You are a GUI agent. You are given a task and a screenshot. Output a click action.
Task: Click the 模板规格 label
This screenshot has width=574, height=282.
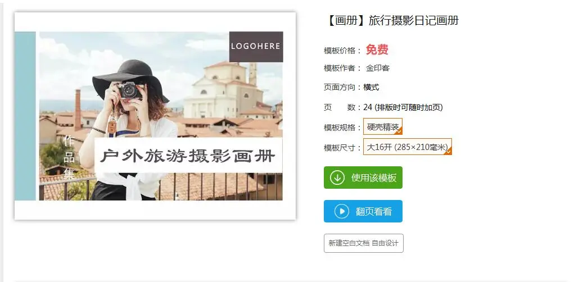(x=340, y=128)
